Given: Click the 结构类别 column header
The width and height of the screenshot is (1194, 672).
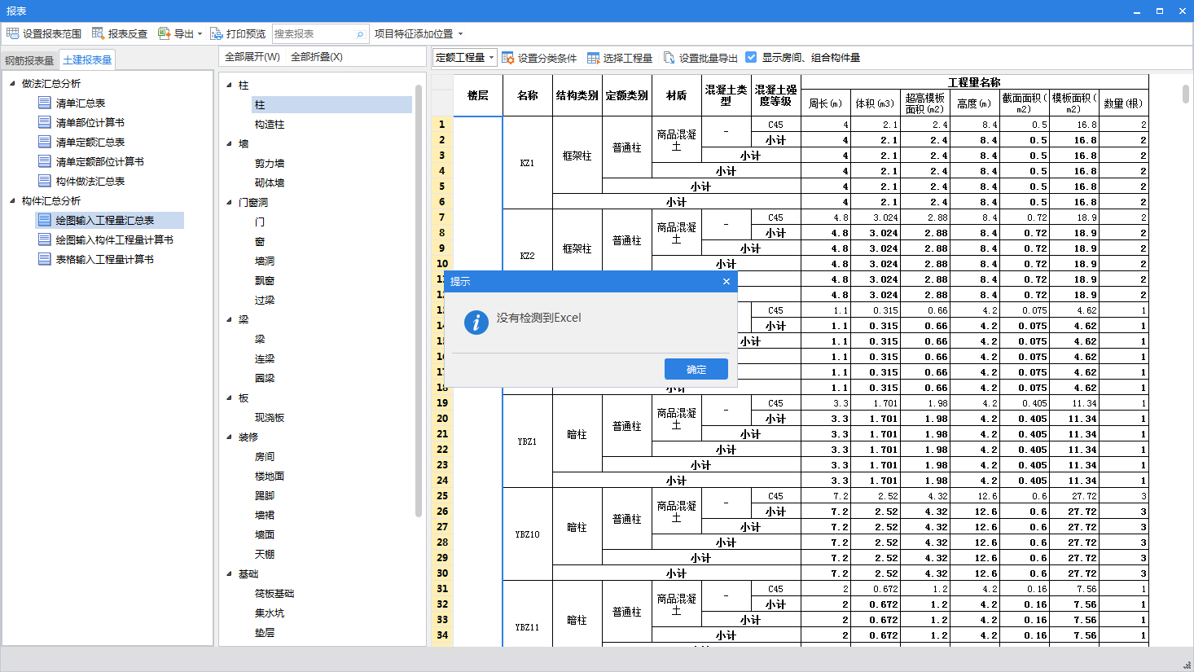Looking at the screenshot, I should [x=577, y=95].
